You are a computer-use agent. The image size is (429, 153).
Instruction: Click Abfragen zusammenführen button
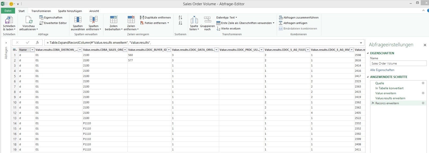click(299, 18)
